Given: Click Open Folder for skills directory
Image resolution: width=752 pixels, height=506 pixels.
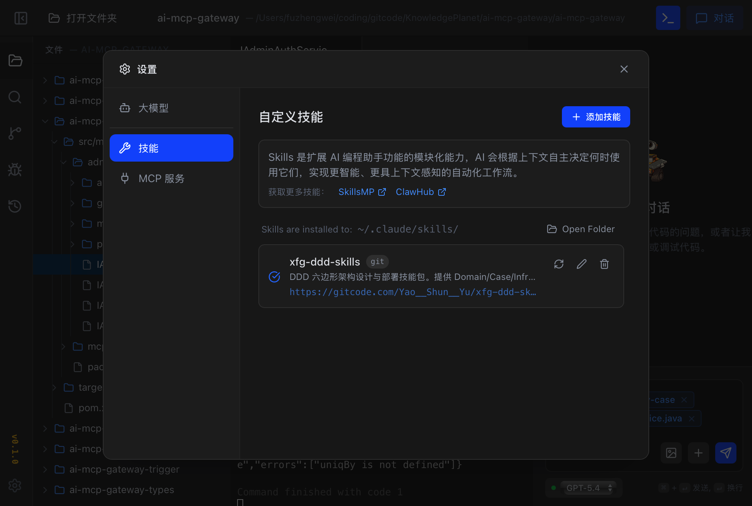Looking at the screenshot, I should (581, 229).
